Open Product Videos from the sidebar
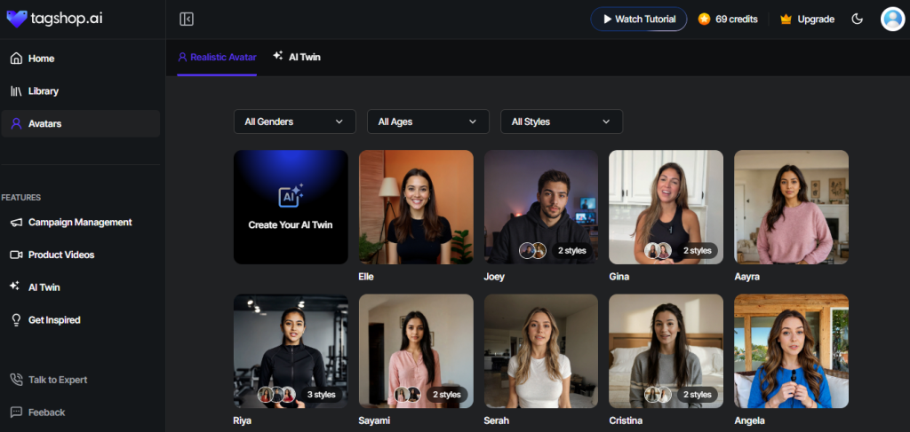The height and width of the screenshot is (432, 910). click(x=60, y=255)
